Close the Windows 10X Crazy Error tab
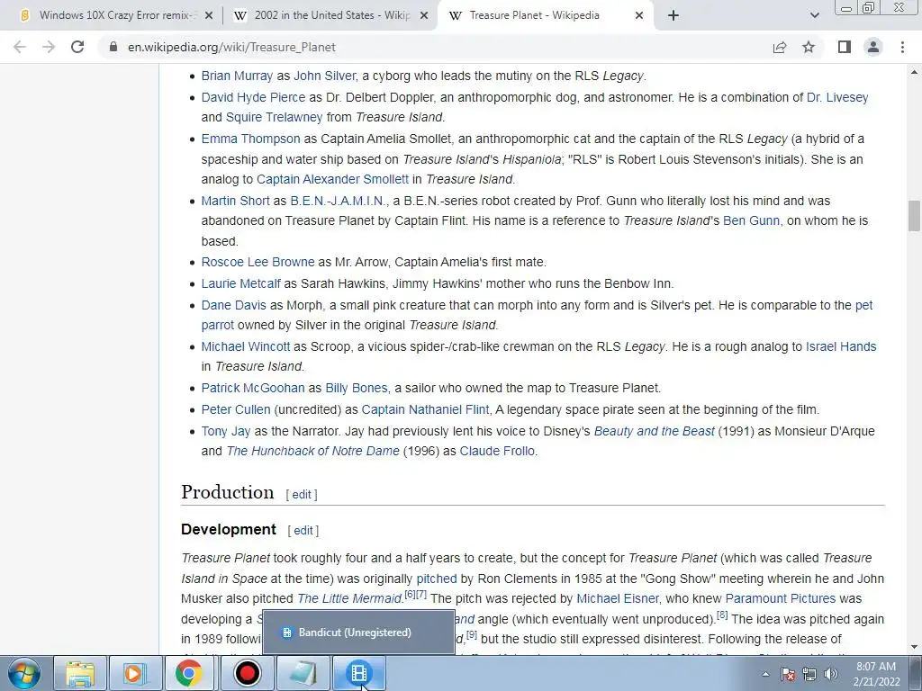Viewport: 922px width, 691px height. coord(208,16)
